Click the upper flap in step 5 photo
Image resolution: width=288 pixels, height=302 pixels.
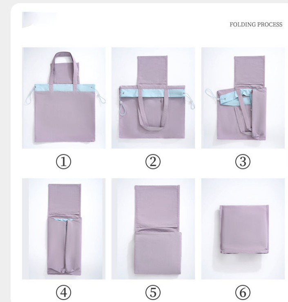[x=157, y=207]
